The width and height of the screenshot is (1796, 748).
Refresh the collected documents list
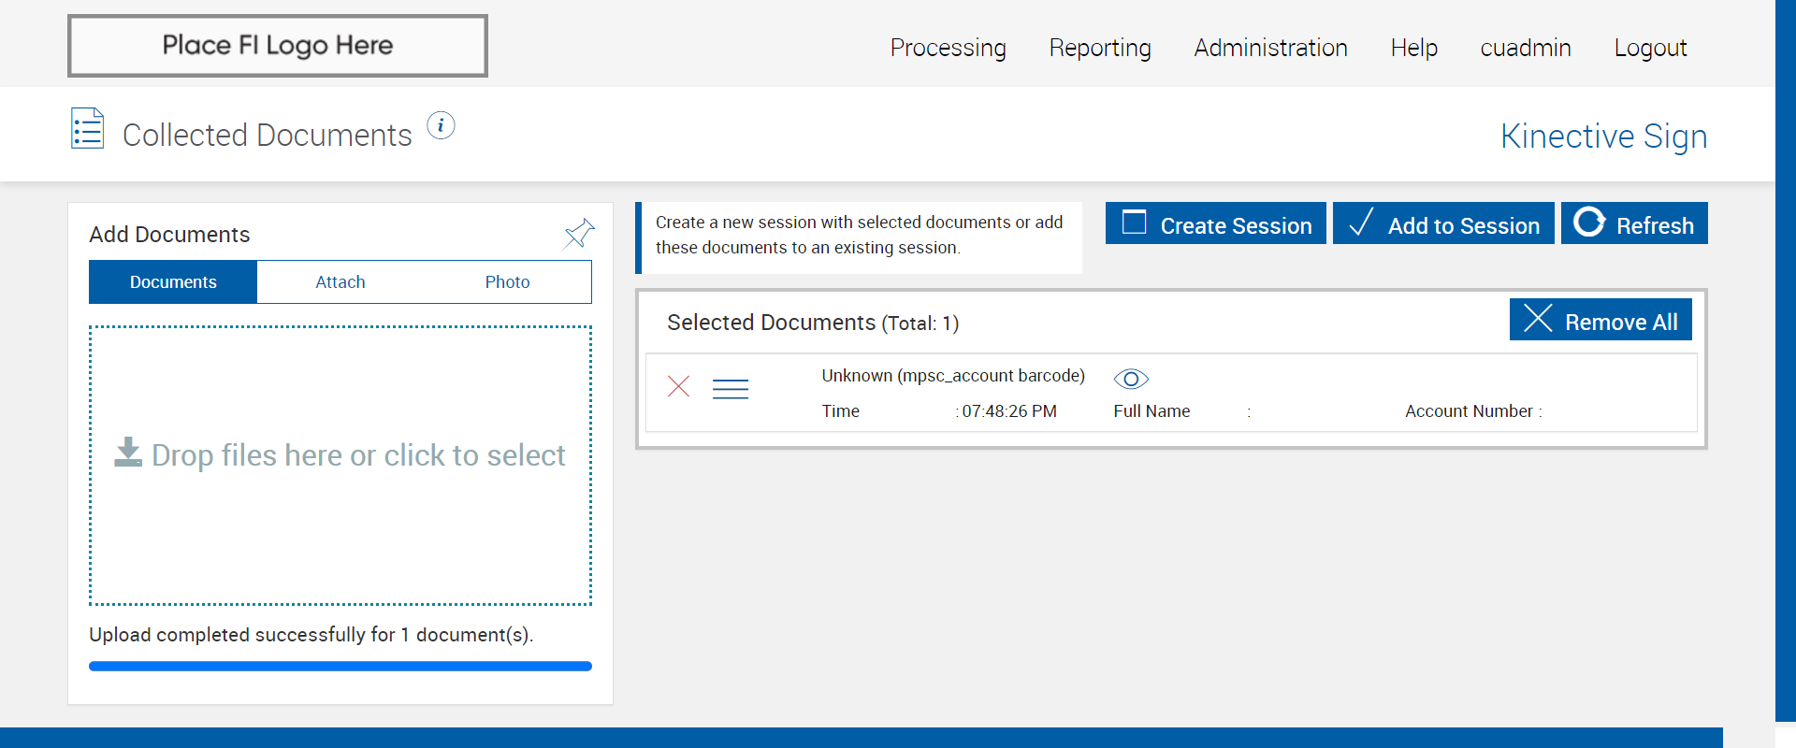[1634, 224]
